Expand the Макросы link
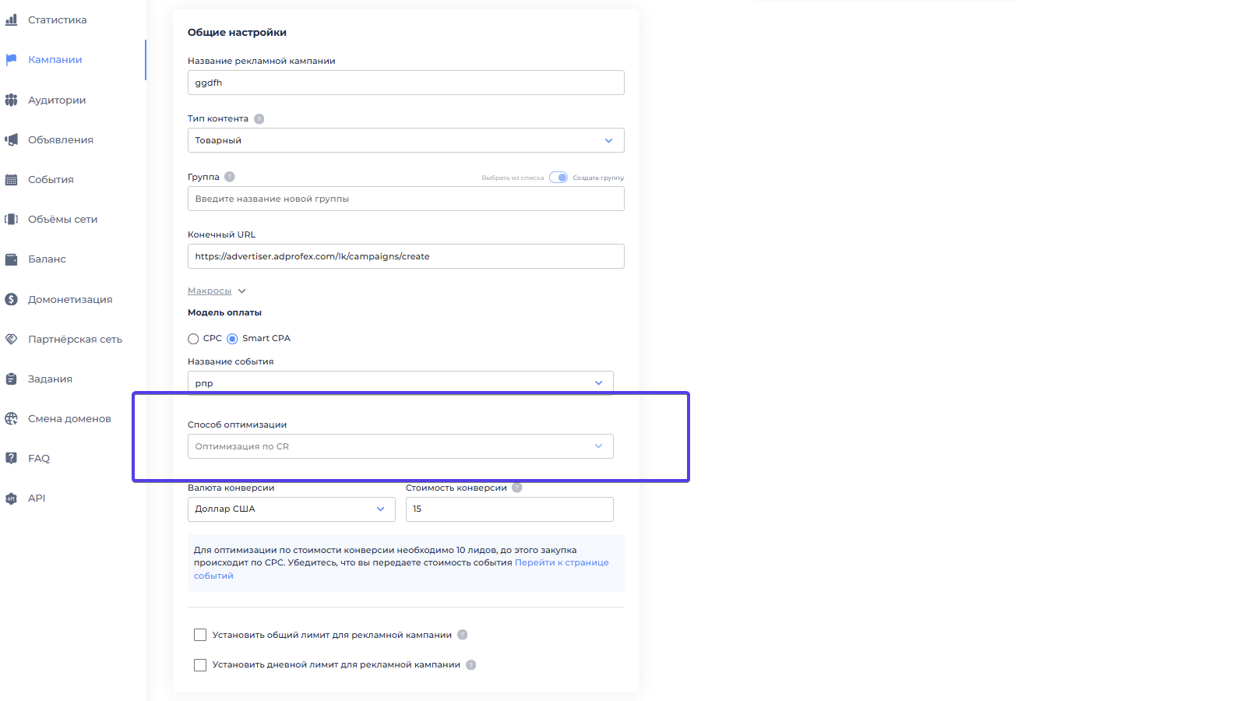 point(210,291)
